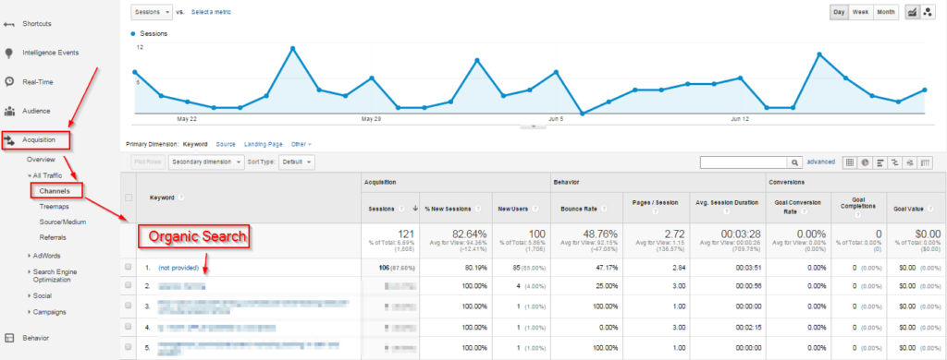The width and height of the screenshot is (947, 360).
Task: Click the Audience people icon
Action: coord(9,111)
